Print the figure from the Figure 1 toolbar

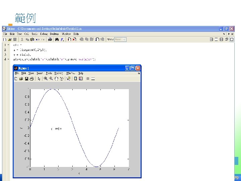coord(32,79)
